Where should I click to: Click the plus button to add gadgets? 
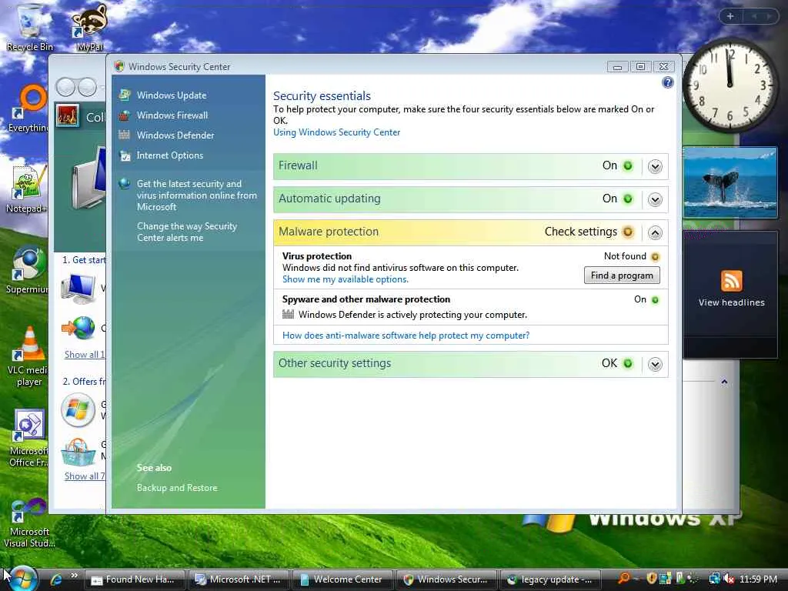click(730, 17)
